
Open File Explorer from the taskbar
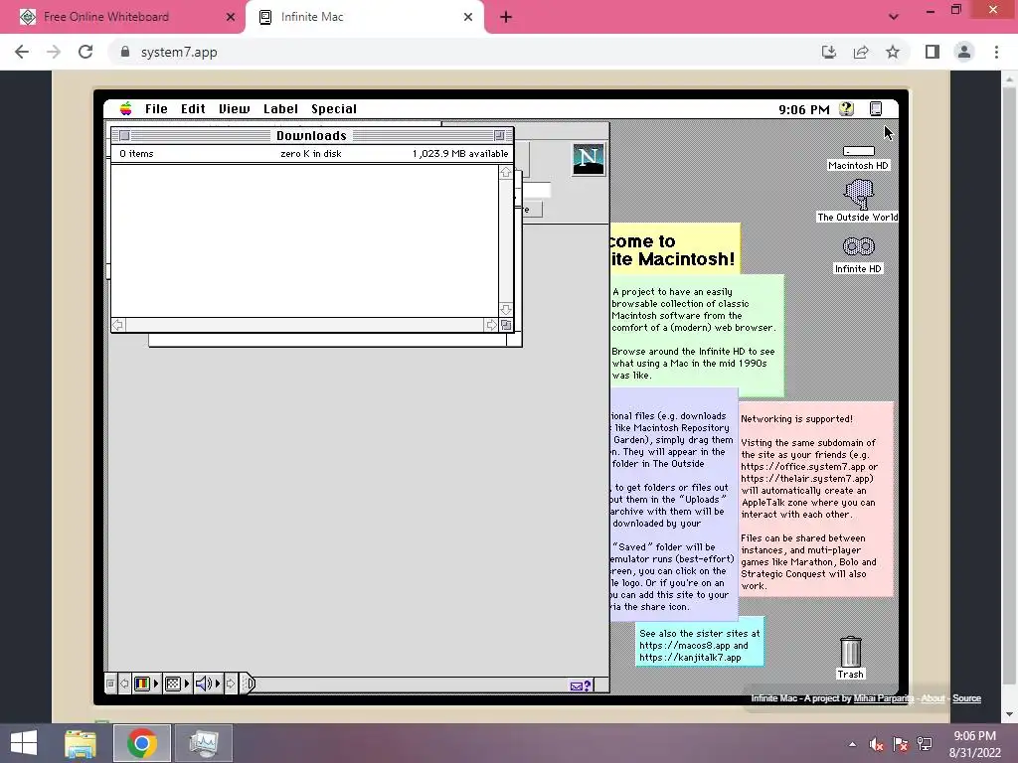[x=81, y=743]
